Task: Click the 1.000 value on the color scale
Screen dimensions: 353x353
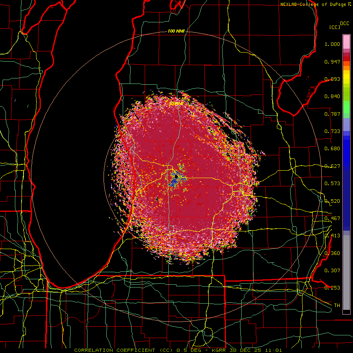Action: click(332, 44)
